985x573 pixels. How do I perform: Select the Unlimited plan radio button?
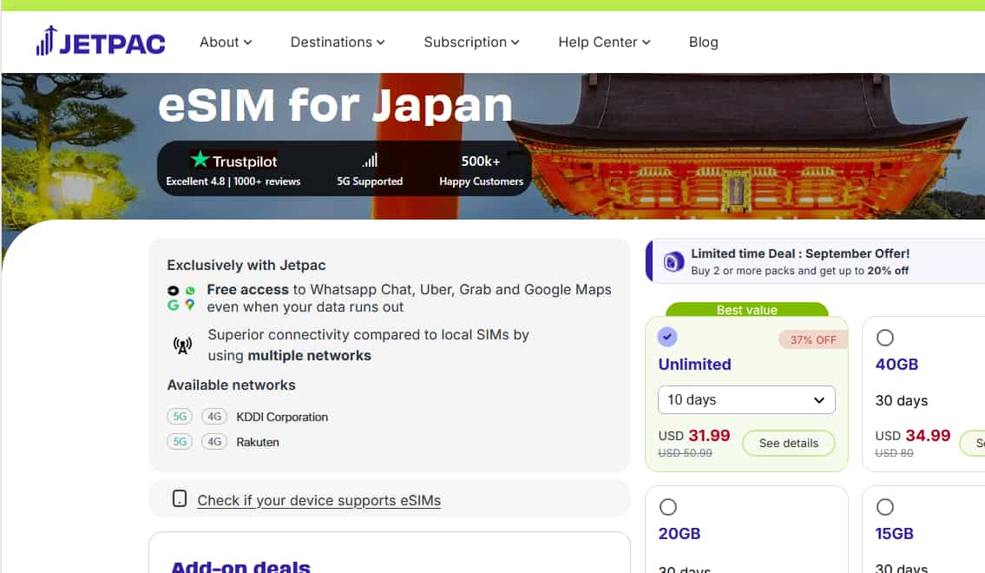(x=667, y=337)
